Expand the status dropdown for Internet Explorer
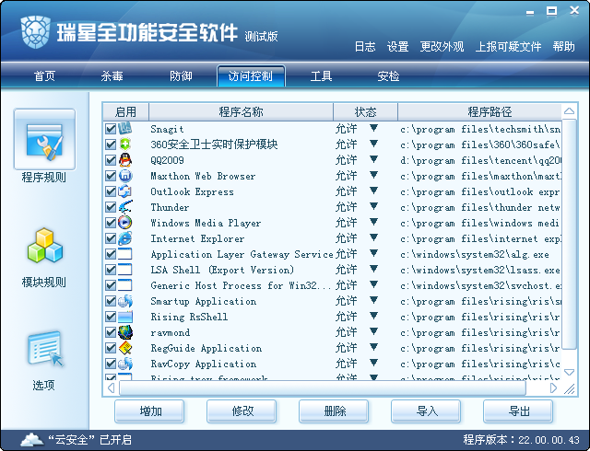Viewport: 590px width, 451px height. coord(373,237)
